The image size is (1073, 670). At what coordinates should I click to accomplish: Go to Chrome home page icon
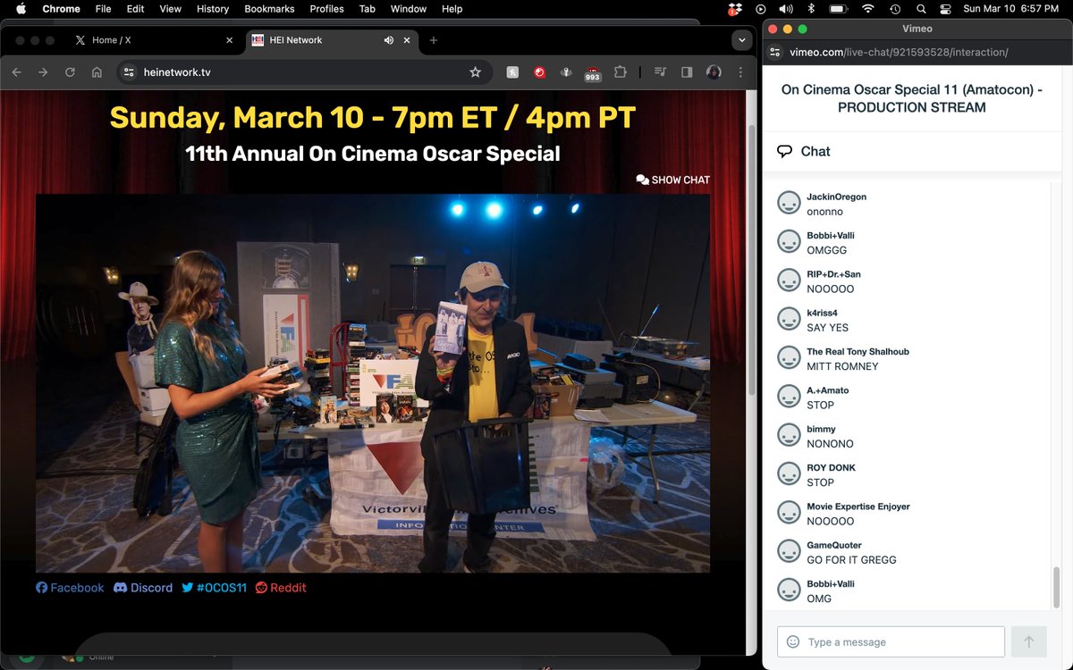(x=97, y=72)
